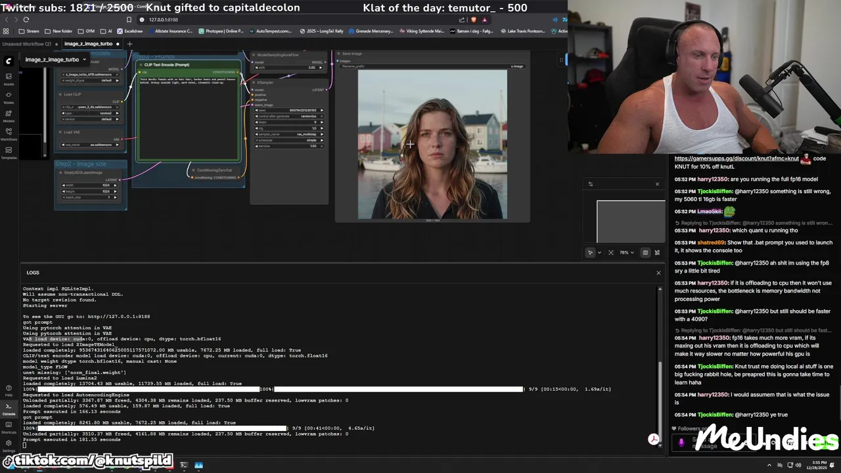Open the Brave Shields lion icon
The image size is (841, 473).
474,20
